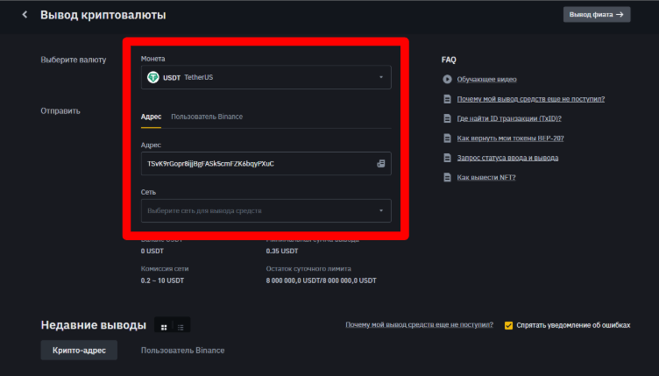The width and height of the screenshot is (659, 376).
Task: Open address book icon in address field
Action: click(381, 163)
